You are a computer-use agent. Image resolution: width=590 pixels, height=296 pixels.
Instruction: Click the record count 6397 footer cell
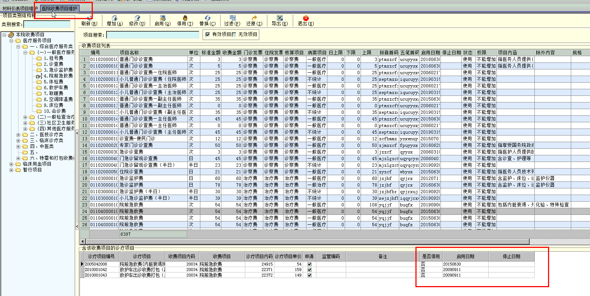click(153, 234)
